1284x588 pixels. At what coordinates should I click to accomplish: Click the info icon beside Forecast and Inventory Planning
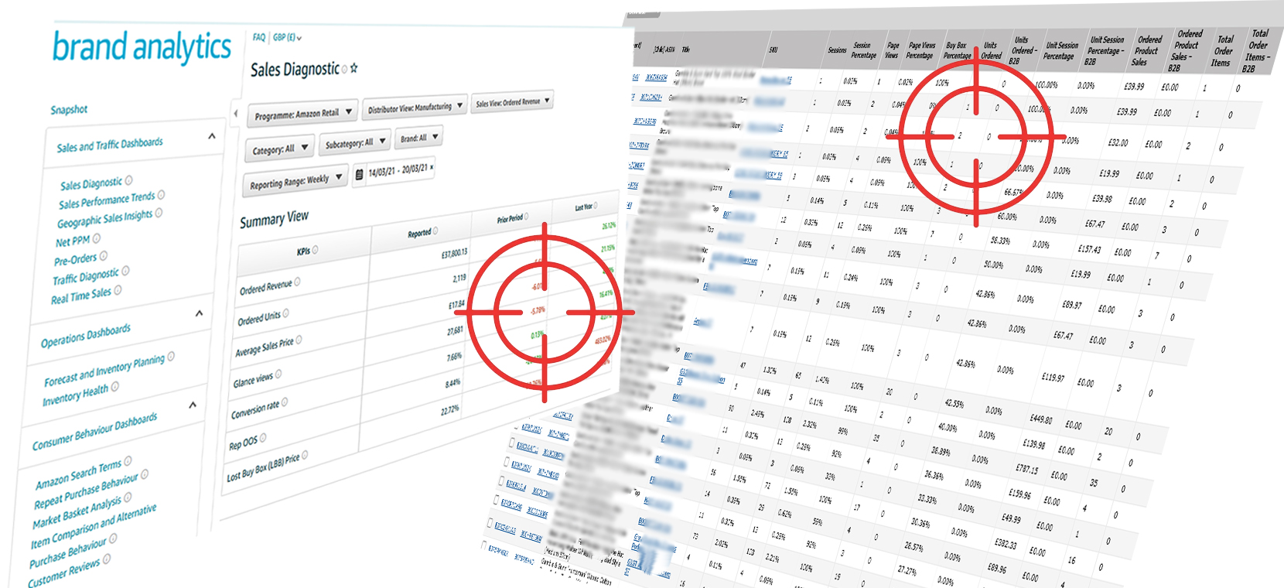tap(171, 357)
